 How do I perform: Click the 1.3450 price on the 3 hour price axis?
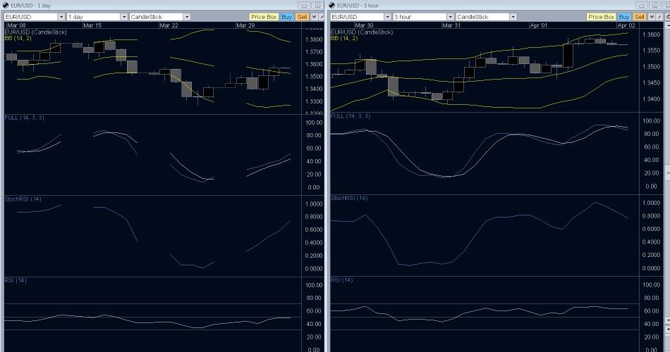point(651,83)
